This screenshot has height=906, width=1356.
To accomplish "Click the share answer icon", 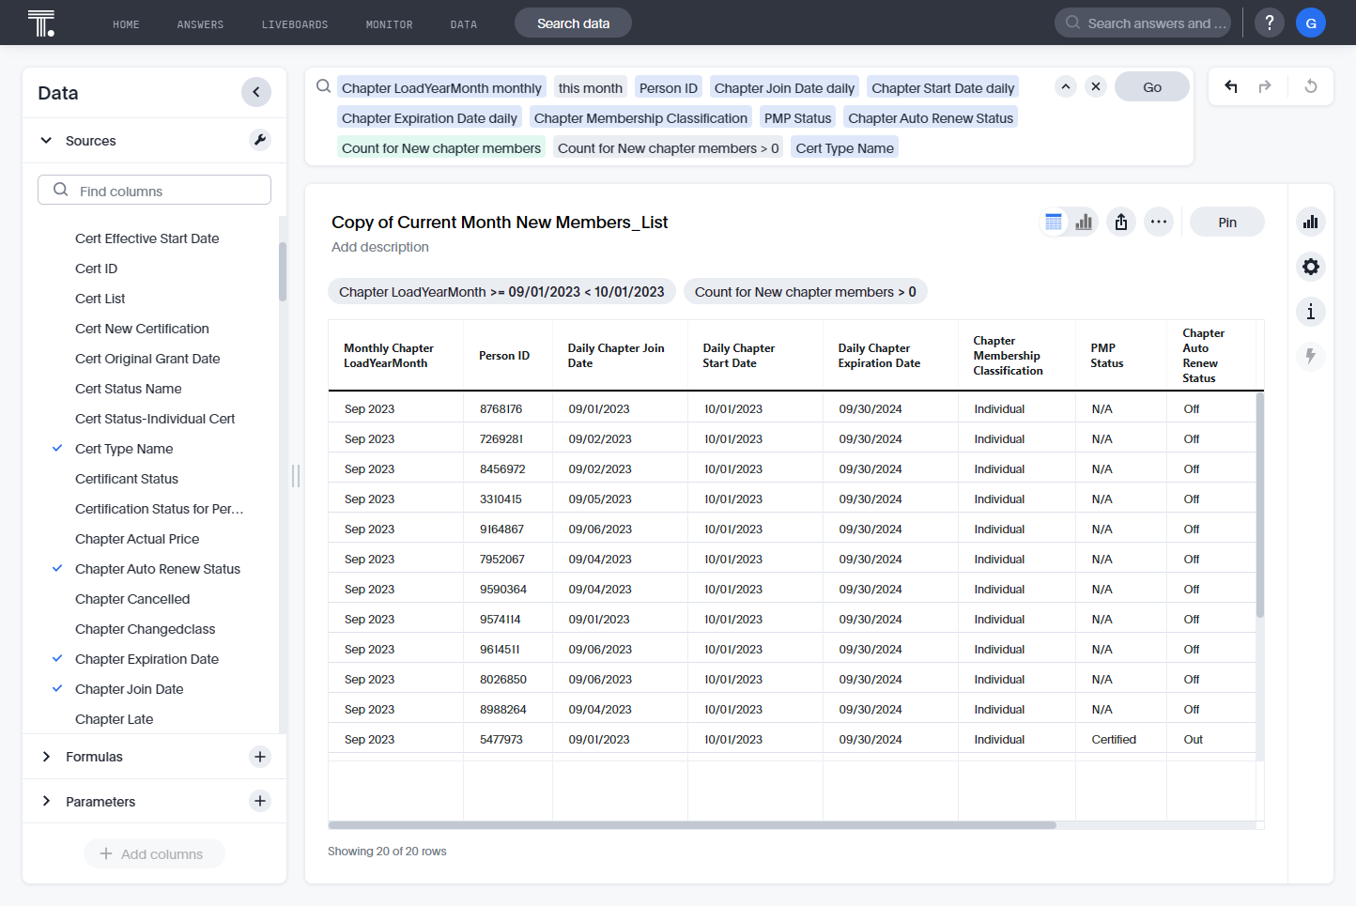I will (1121, 222).
